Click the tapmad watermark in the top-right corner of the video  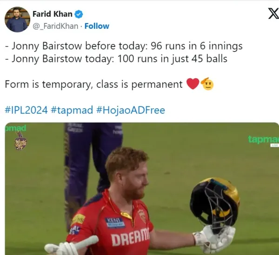[264, 140]
